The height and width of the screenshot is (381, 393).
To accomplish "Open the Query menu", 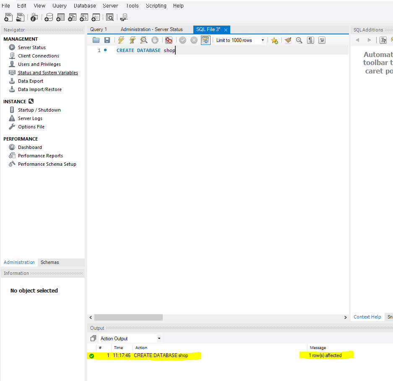I will [x=60, y=5].
